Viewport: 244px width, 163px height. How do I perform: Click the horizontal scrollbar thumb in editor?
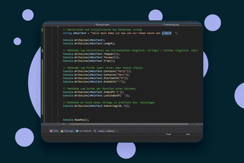tap(129, 124)
